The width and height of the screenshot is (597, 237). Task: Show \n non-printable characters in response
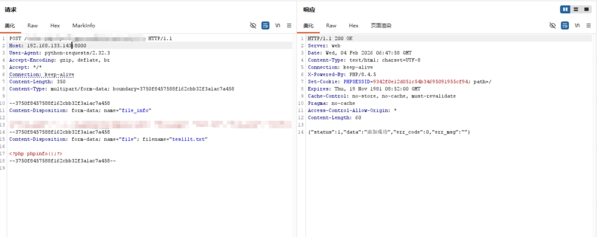coord(577,25)
